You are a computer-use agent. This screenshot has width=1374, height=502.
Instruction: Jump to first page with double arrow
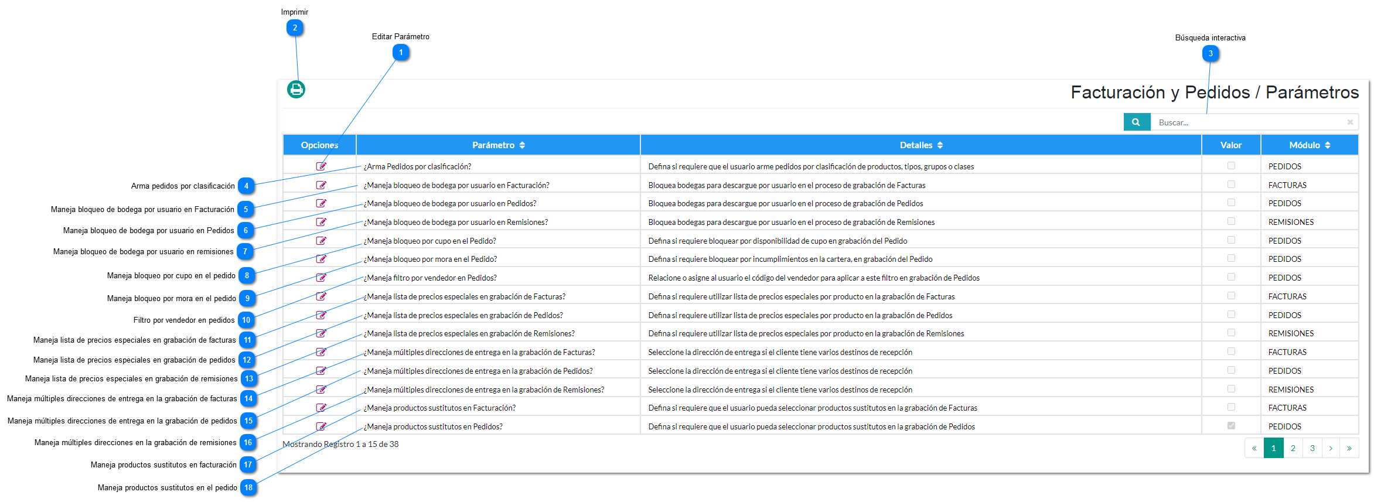1254,448
